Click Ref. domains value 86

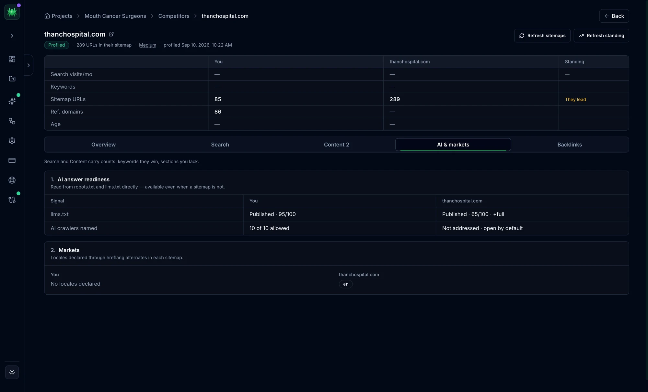(218, 112)
